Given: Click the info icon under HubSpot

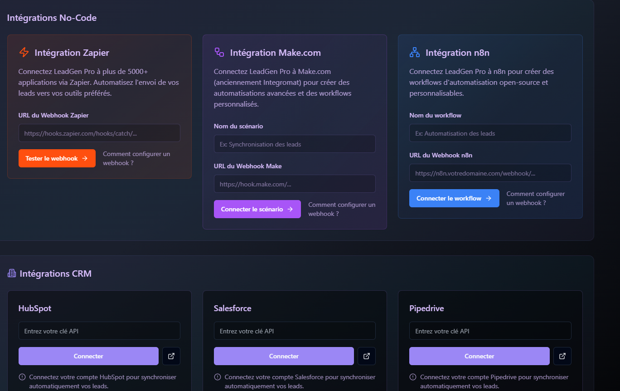Looking at the screenshot, I should pyautogui.click(x=22, y=377).
